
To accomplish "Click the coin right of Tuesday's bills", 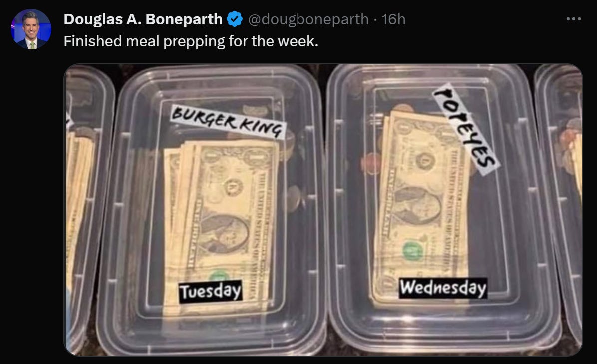I will (x=293, y=198).
